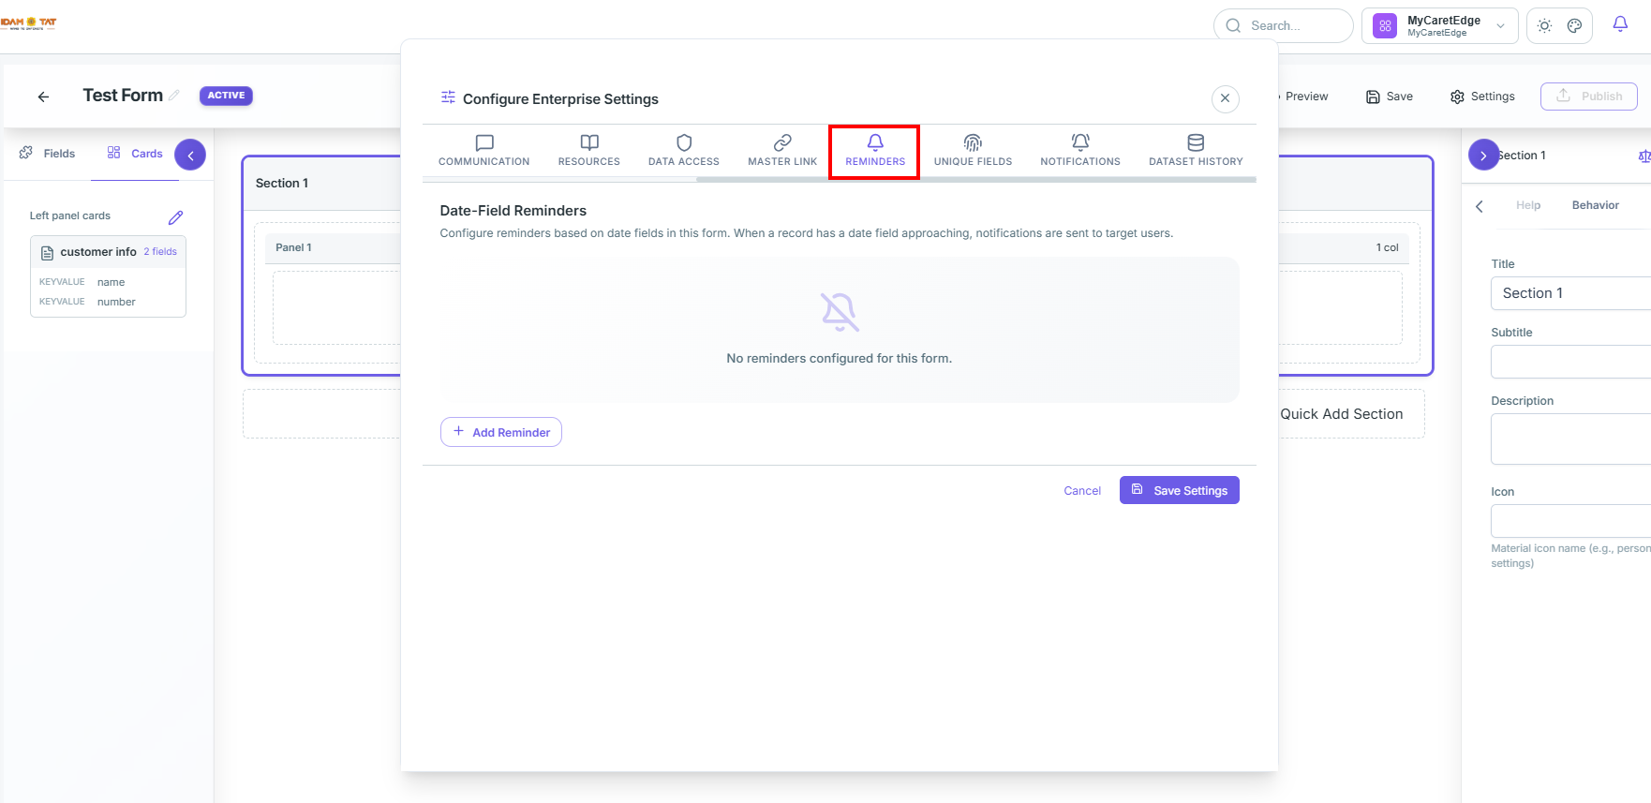
Task: Expand the right panel purple chevron button
Action: [x=1483, y=156]
